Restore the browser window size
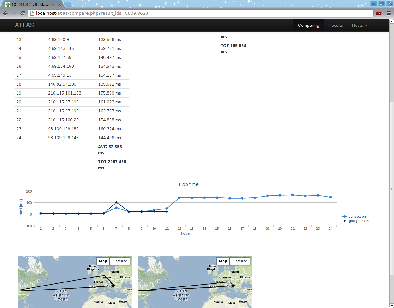394x308 pixels. click(x=382, y=3)
